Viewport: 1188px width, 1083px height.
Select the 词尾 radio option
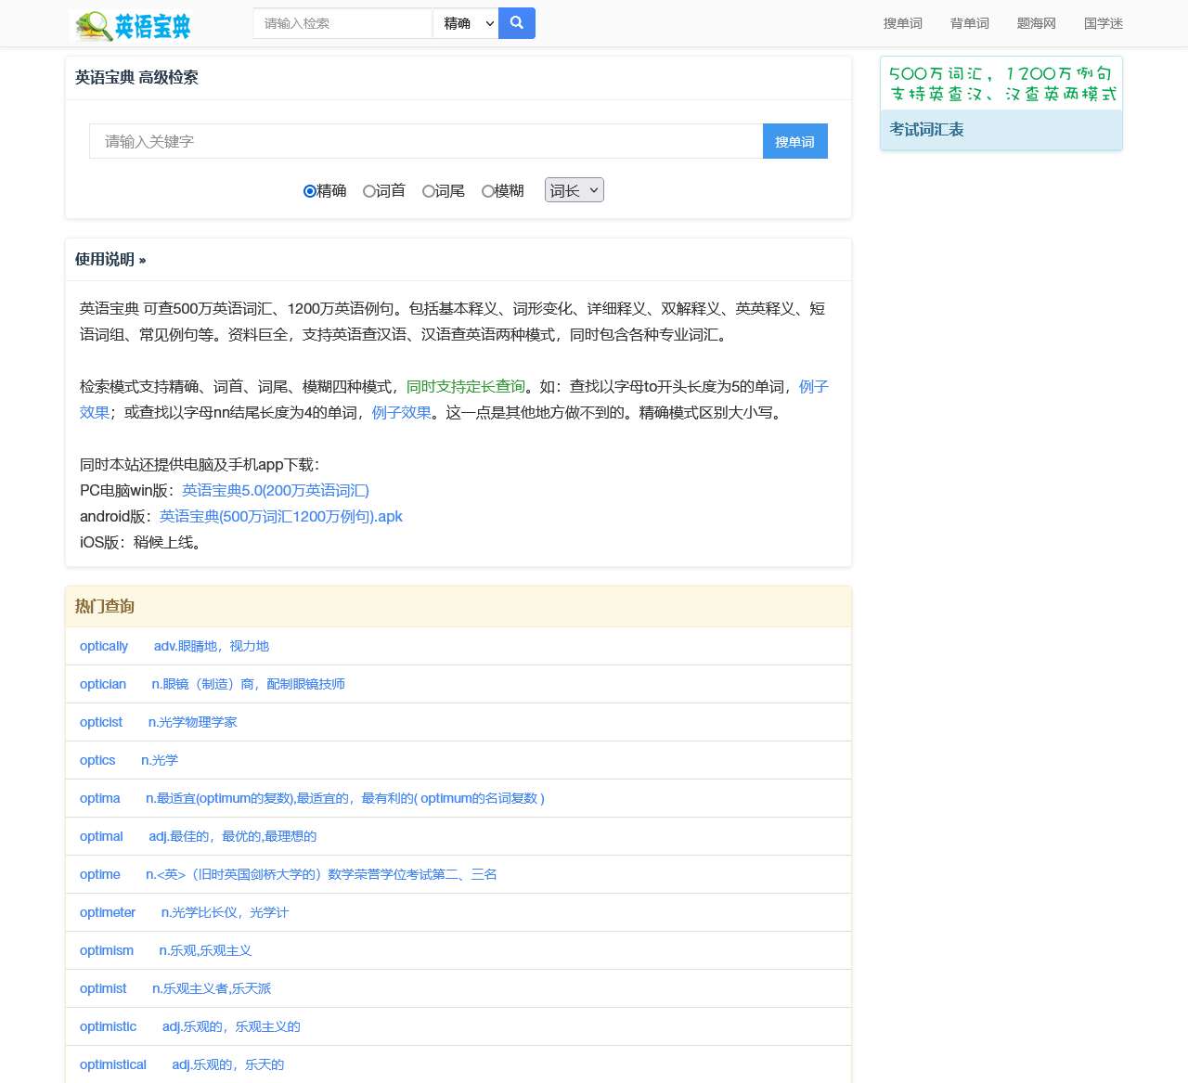coord(429,191)
